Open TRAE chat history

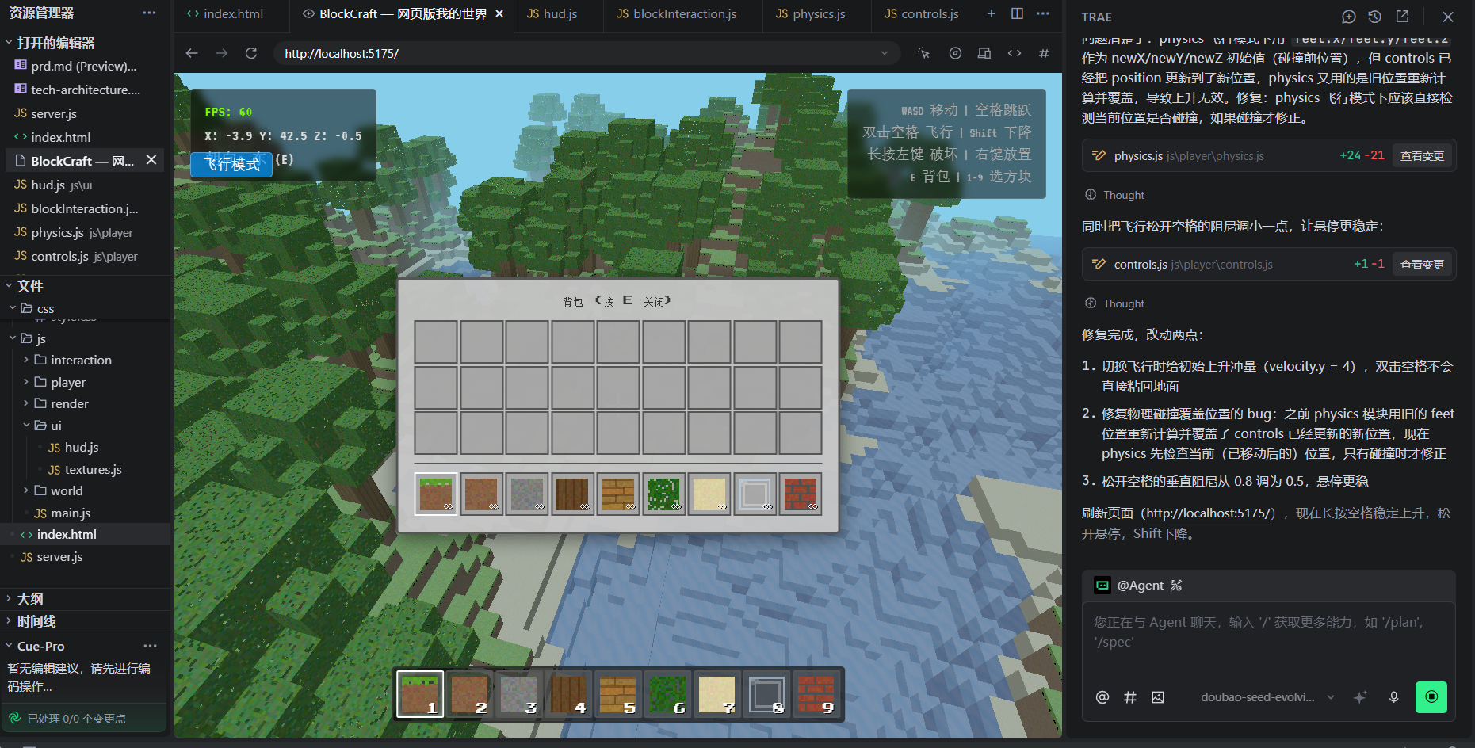click(1375, 17)
